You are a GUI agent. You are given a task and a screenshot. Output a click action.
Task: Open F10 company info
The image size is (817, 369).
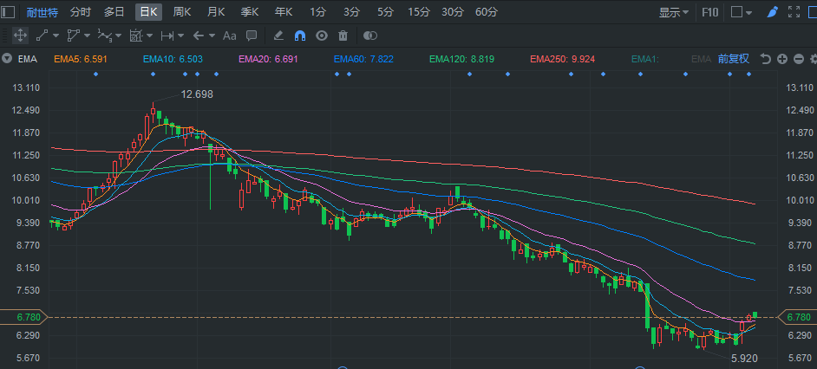tap(710, 12)
